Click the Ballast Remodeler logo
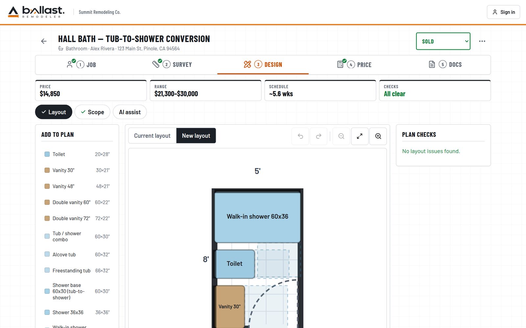Viewport: 526px width, 328px height. coord(36,12)
